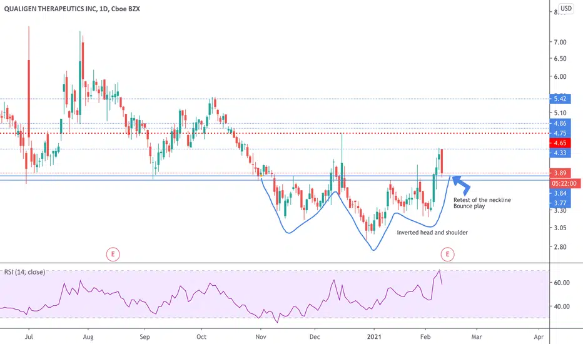This screenshot has height=344, width=583.
Task: Click the earnings E marker near August
Action: [113, 255]
